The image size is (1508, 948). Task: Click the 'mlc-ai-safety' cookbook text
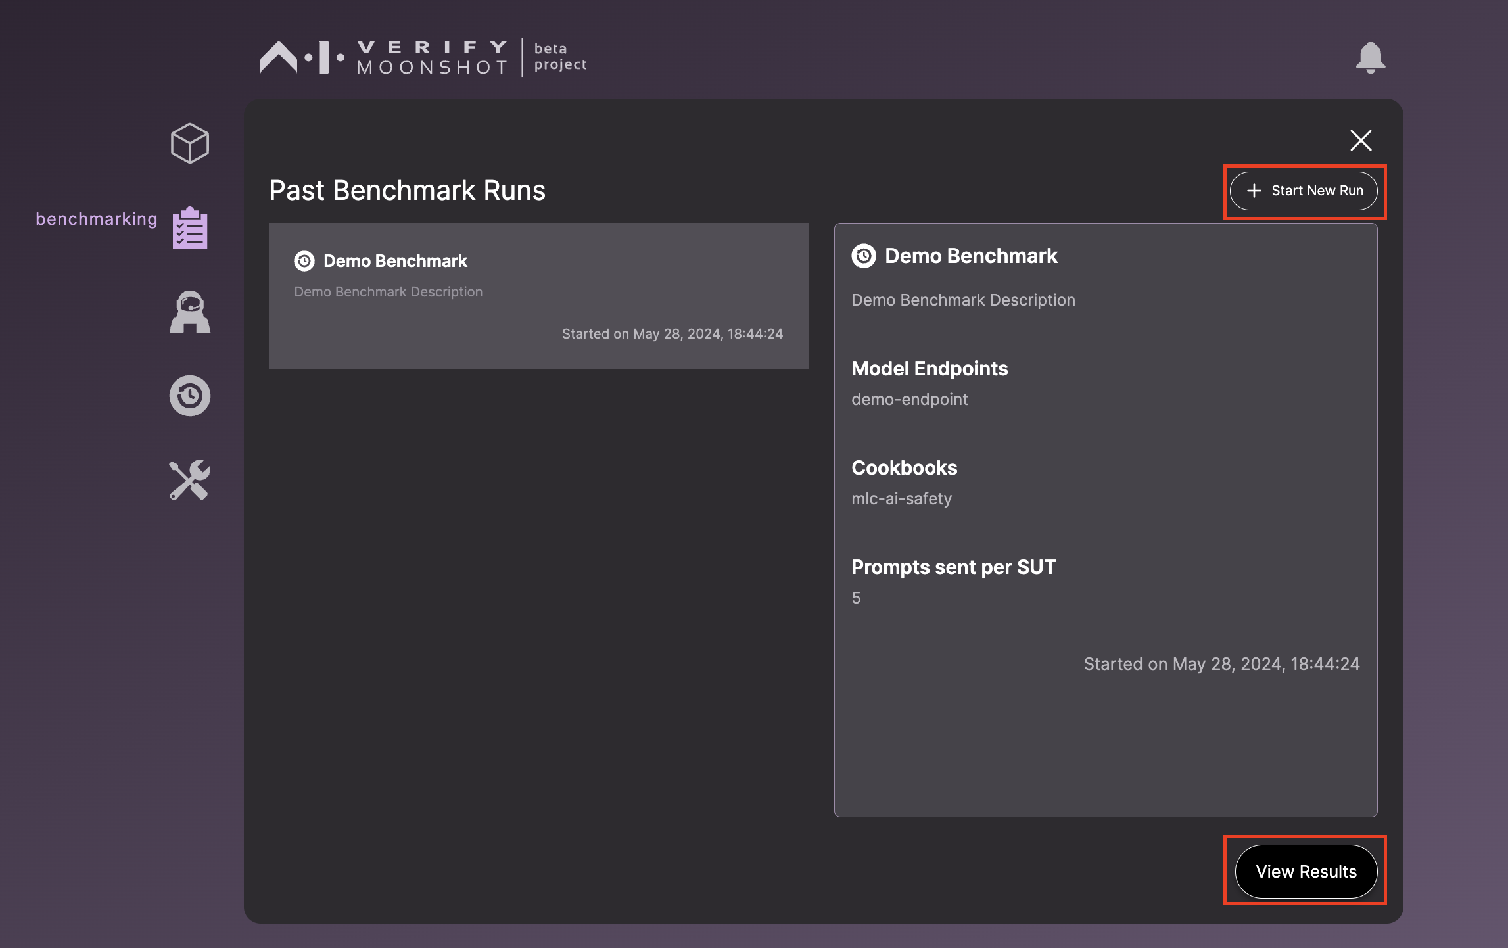point(901,499)
